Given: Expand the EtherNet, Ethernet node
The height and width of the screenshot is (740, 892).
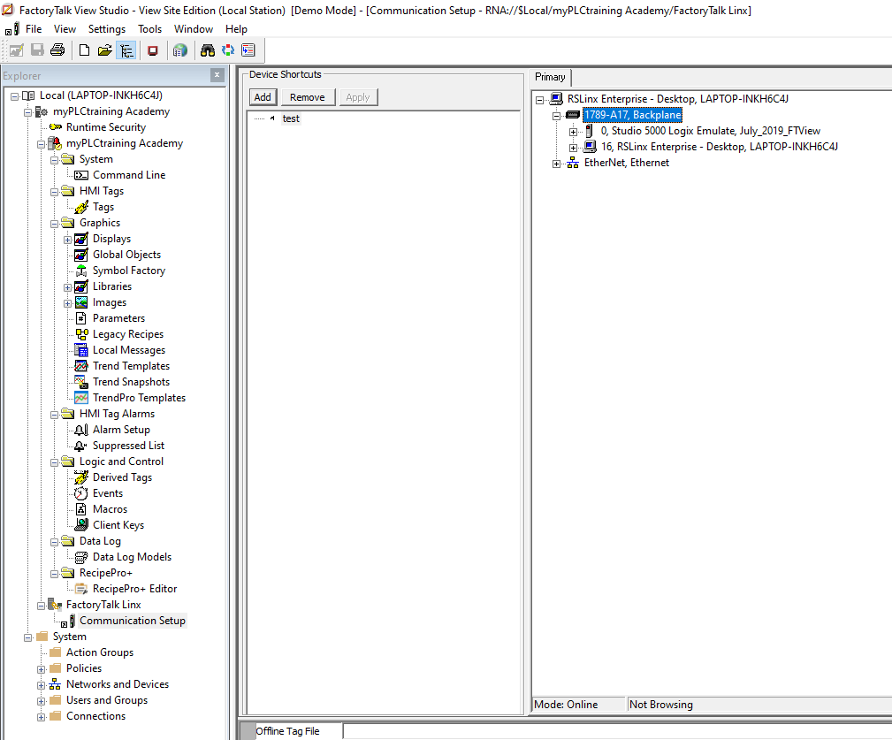Looking at the screenshot, I should (556, 164).
